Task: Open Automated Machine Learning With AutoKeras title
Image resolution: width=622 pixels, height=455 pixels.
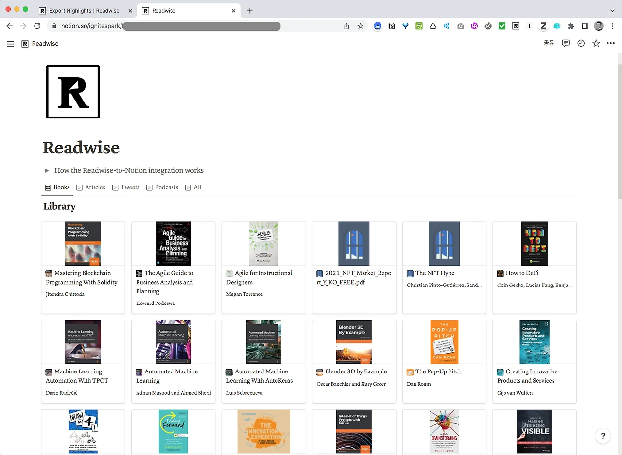Action: [259, 376]
